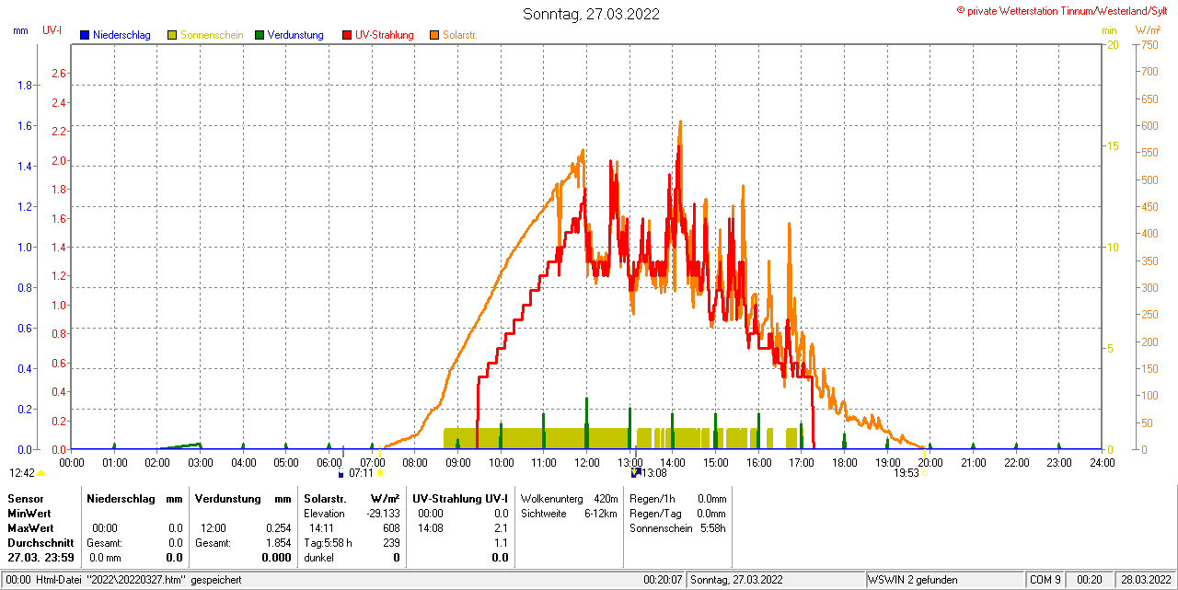The image size is (1178, 590).
Task: Click the sunrise sun icon after 07:11
Action: [379, 473]
